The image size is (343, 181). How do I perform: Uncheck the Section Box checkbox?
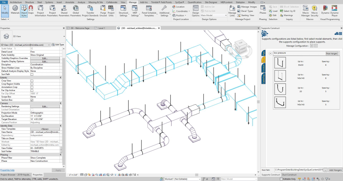click(32, 100)
